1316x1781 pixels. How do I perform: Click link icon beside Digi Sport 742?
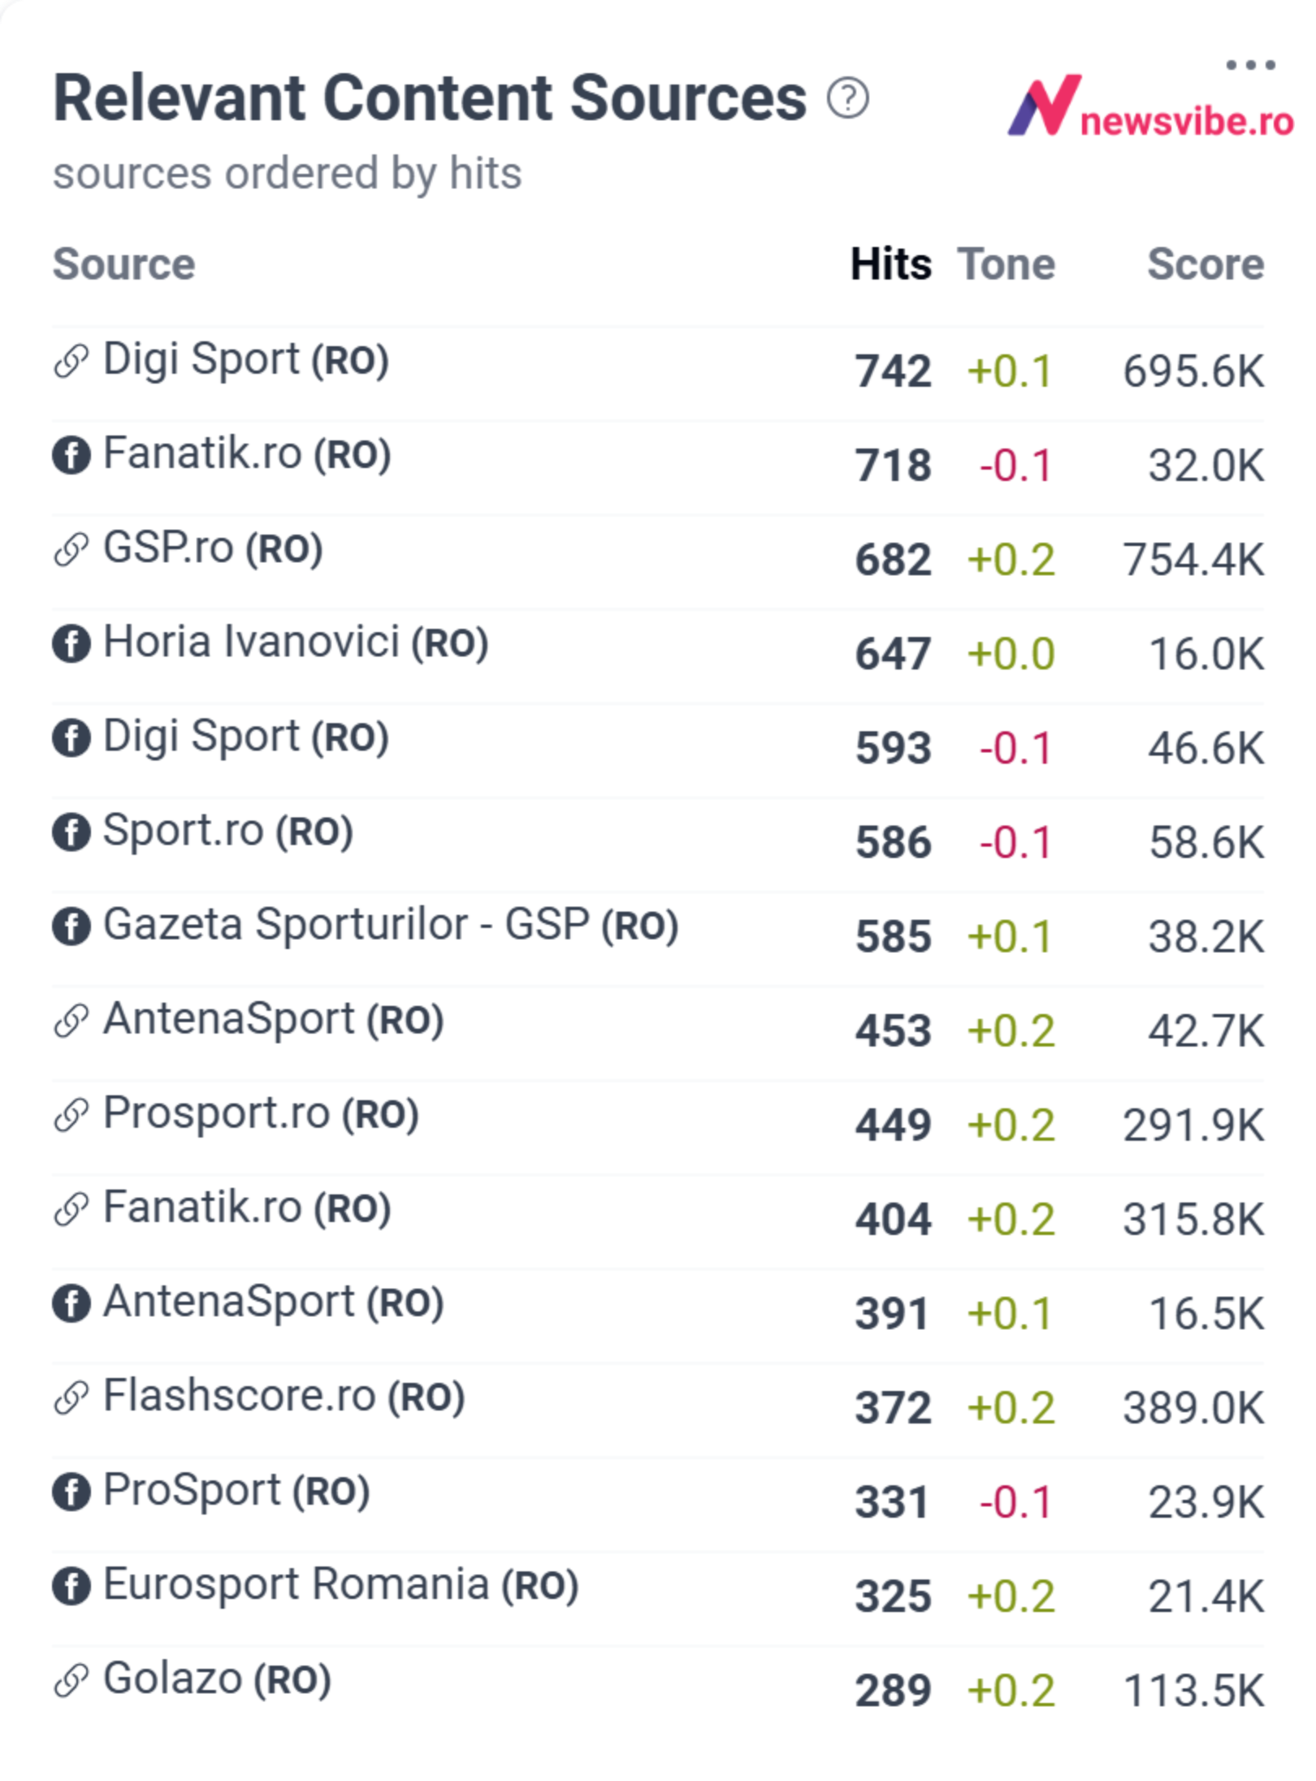coord(71,362)
